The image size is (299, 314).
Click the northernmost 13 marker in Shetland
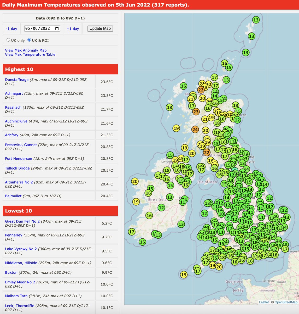click(x=256, y=20)
